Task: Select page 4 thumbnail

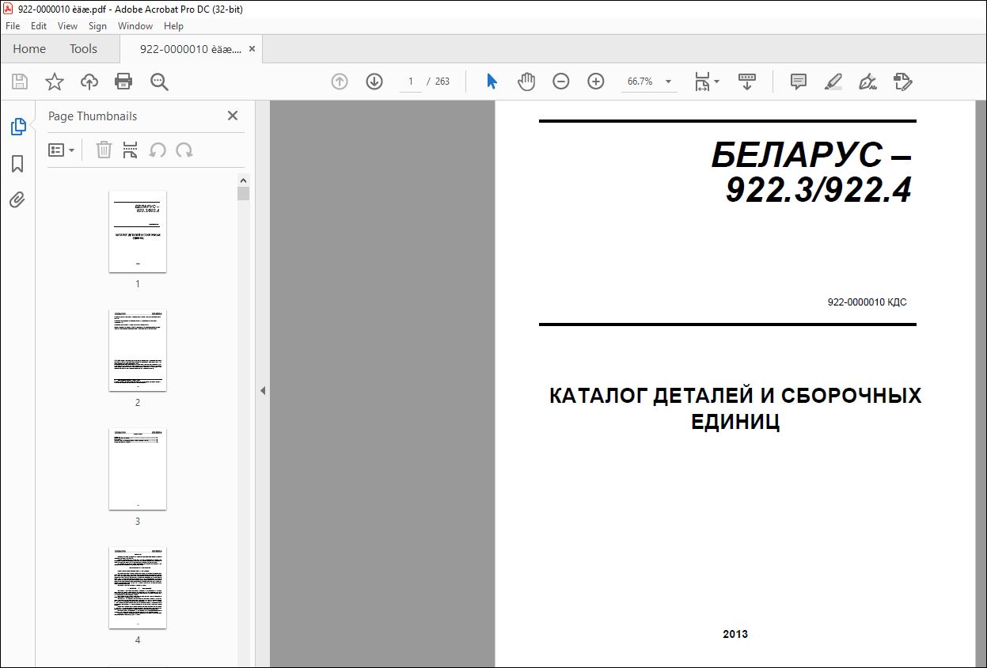Action: tap(138, 588)
